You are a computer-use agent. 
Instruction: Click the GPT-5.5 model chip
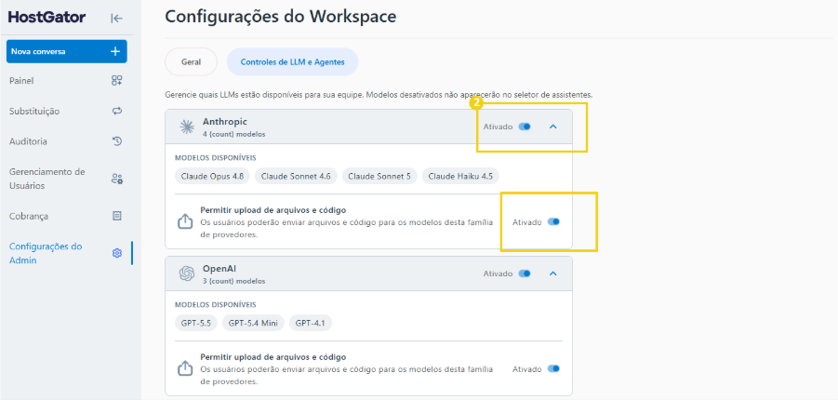tap(195, 323)
